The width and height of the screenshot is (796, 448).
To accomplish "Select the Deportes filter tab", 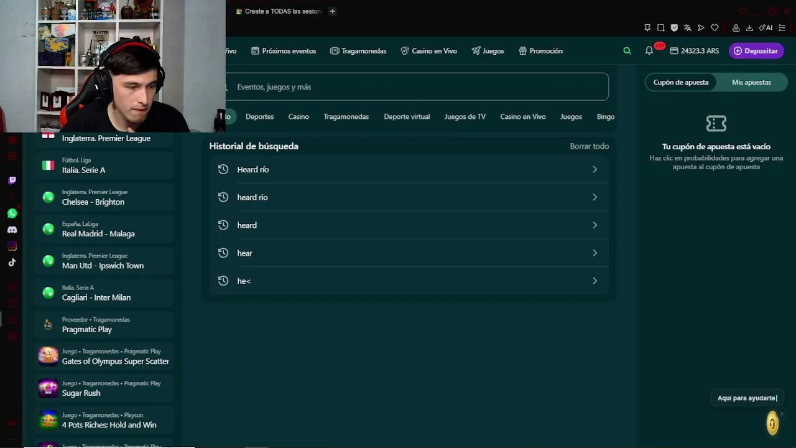I will click(259, 117).
